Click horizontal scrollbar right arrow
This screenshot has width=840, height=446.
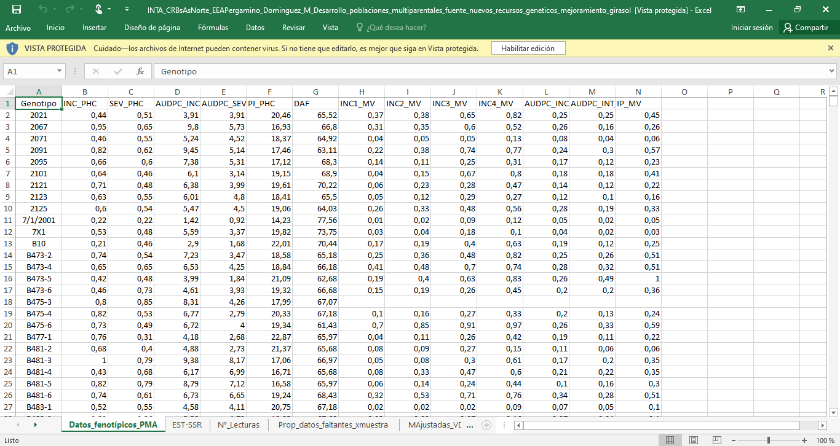tap(822, 425)
